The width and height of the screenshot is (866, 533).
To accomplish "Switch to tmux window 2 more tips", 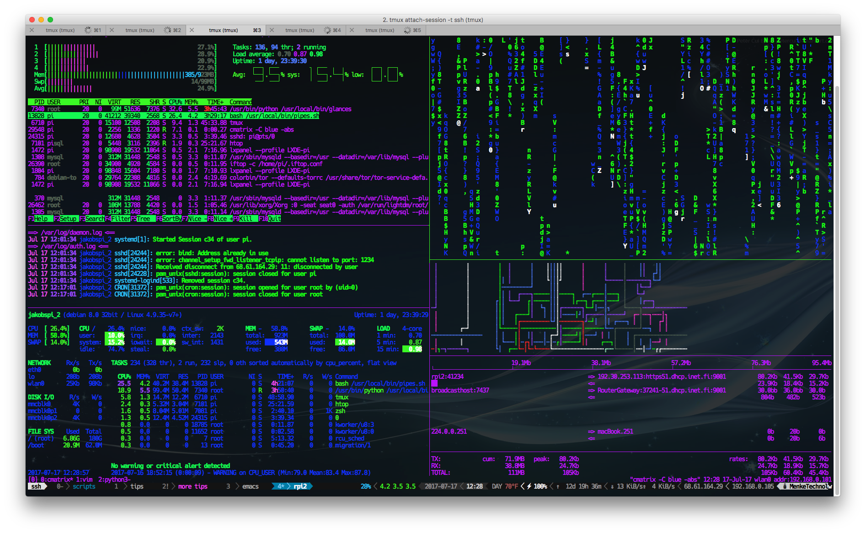I will (185, 486).
